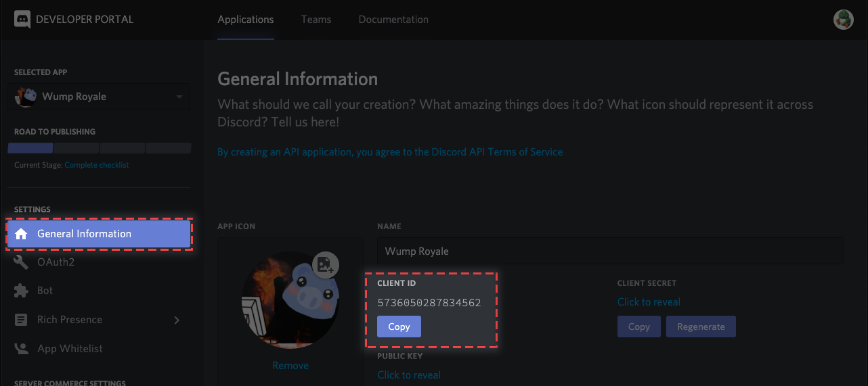Viewport: 868px width, 386px height.
Task: Expand the Rich Presence submenu chevron
Action: pyautogui.click(x=177, y=320)
